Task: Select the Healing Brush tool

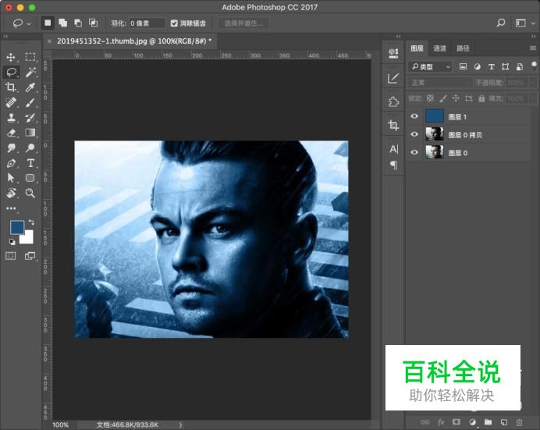Action: pyautogui.click(x=11, y=102)
